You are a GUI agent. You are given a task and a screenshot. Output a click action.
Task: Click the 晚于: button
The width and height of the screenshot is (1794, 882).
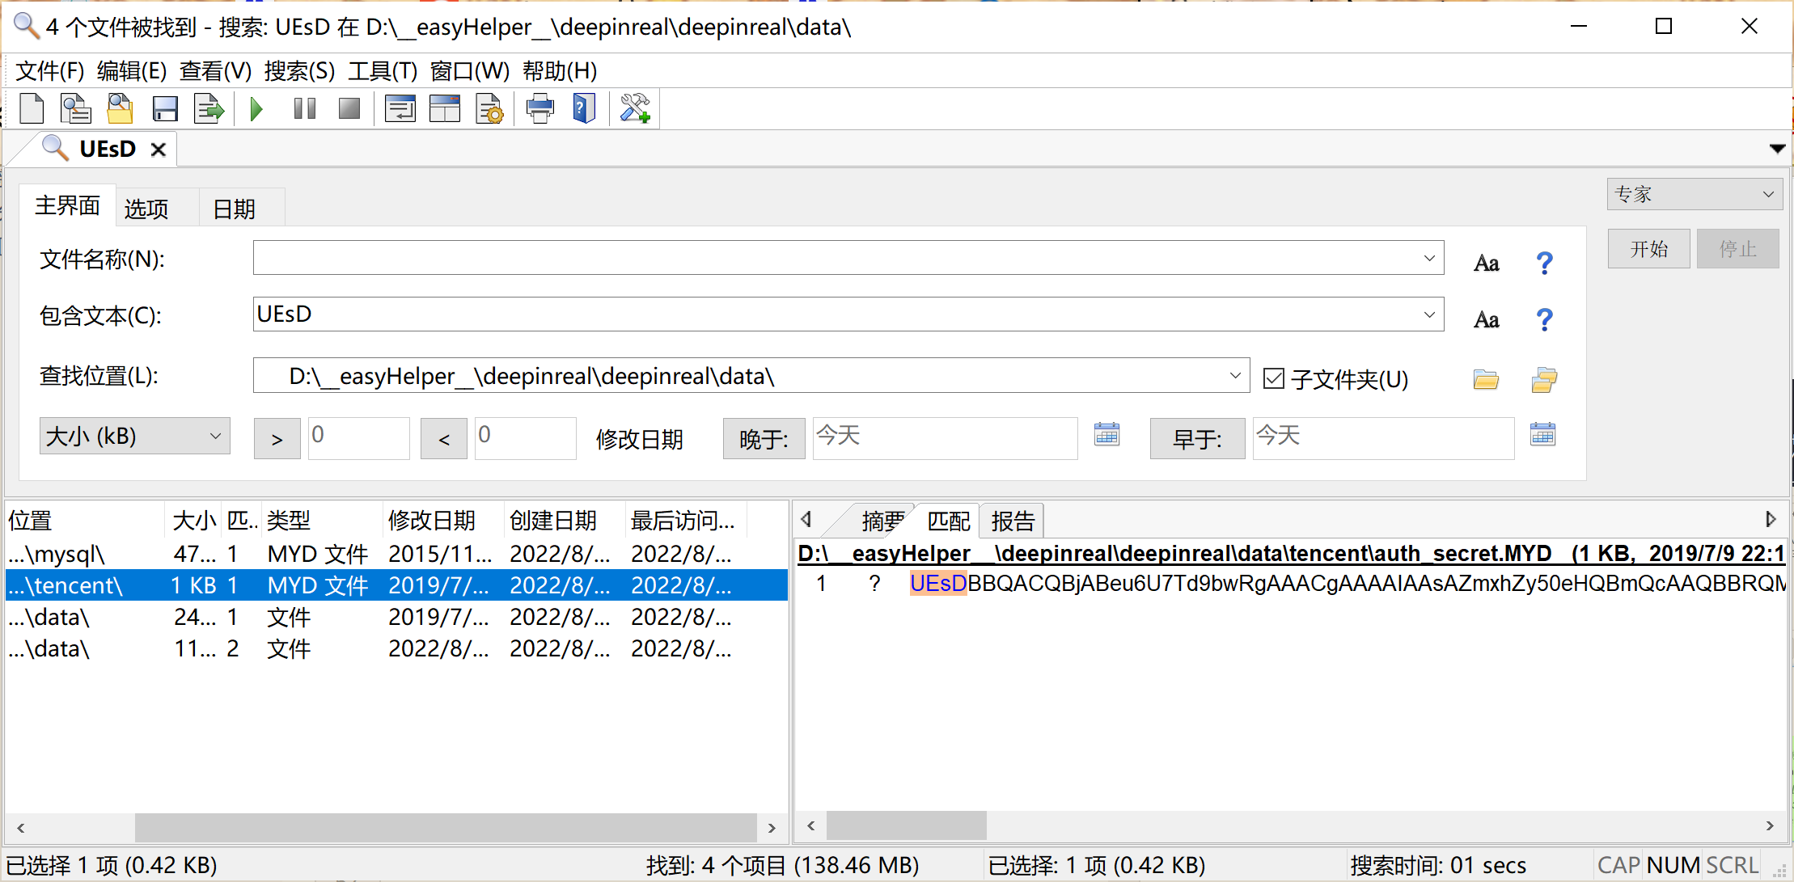tap(763, 439)
